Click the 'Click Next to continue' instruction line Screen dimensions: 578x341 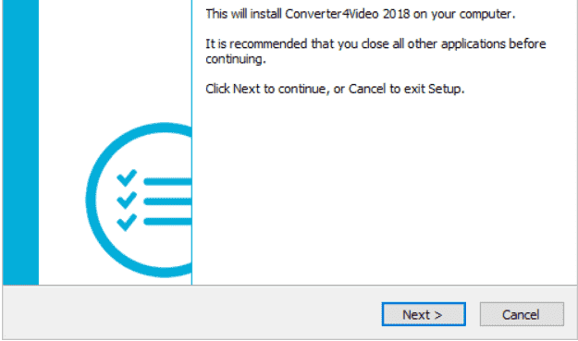point(335,89)
